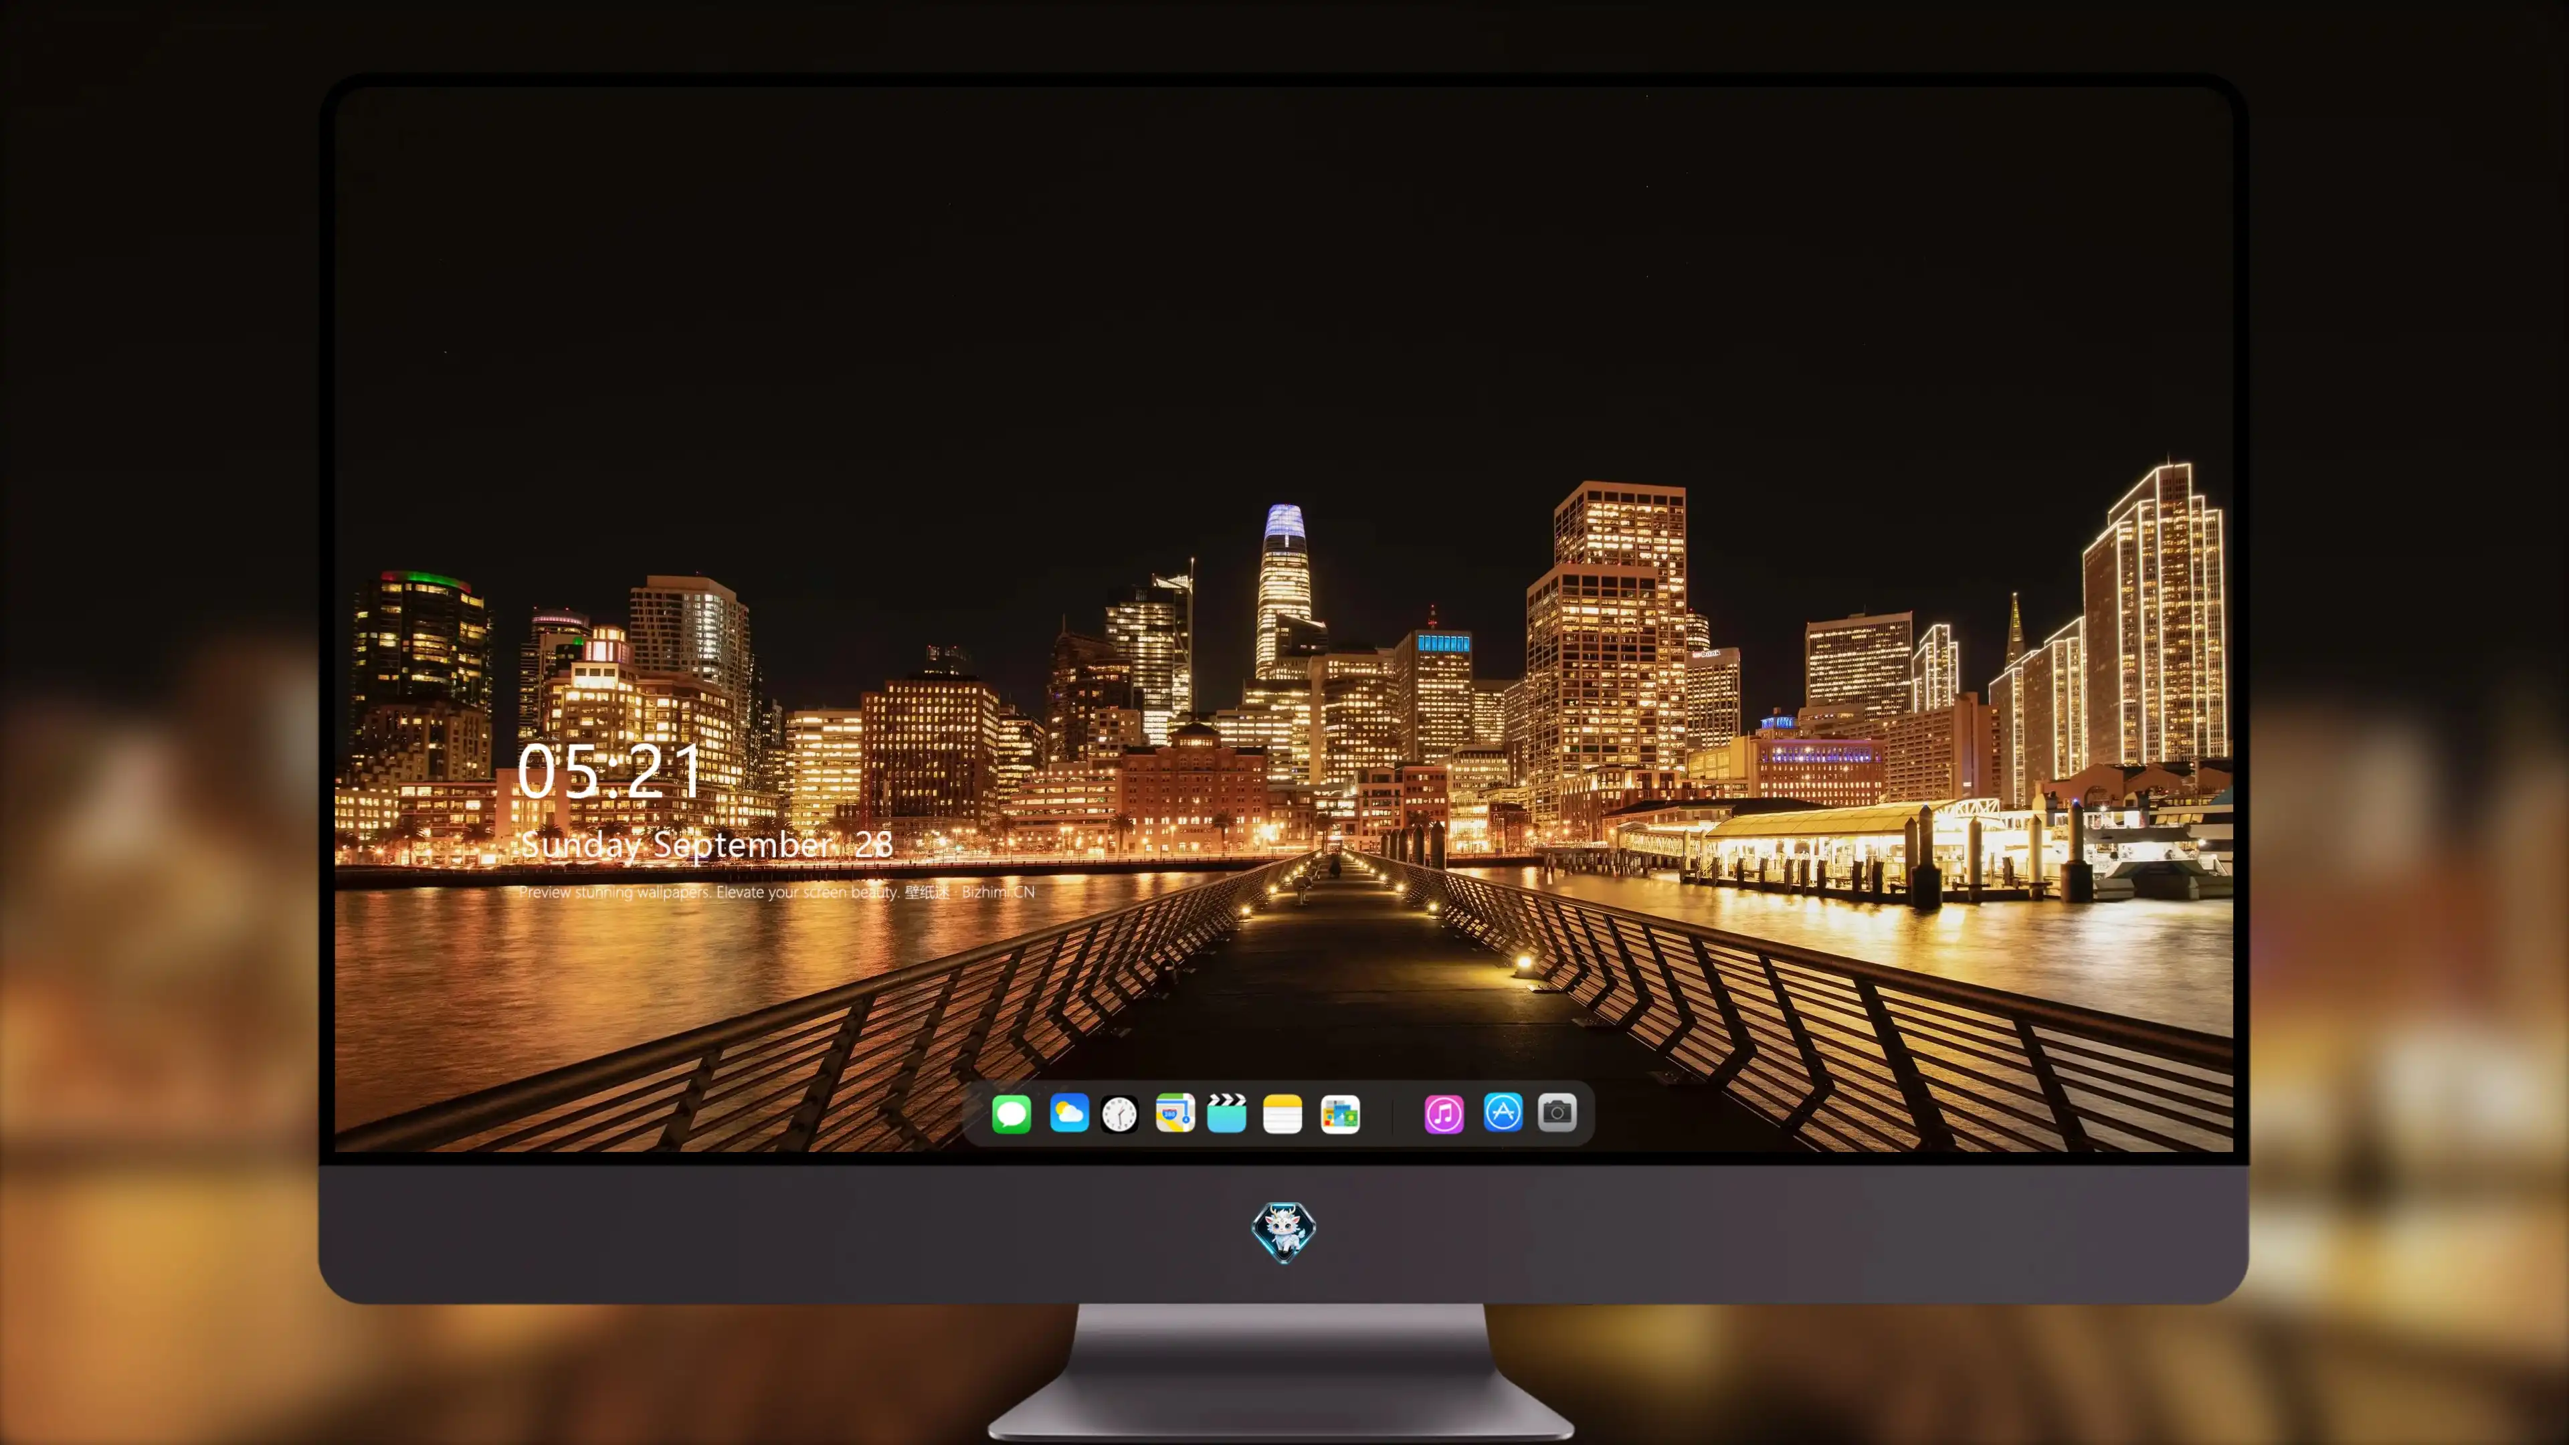Click the "Preview stunning wallpapers" caption text
Screen dimensions: 2569x1445
pyautogui.click(x=776, y=892)
